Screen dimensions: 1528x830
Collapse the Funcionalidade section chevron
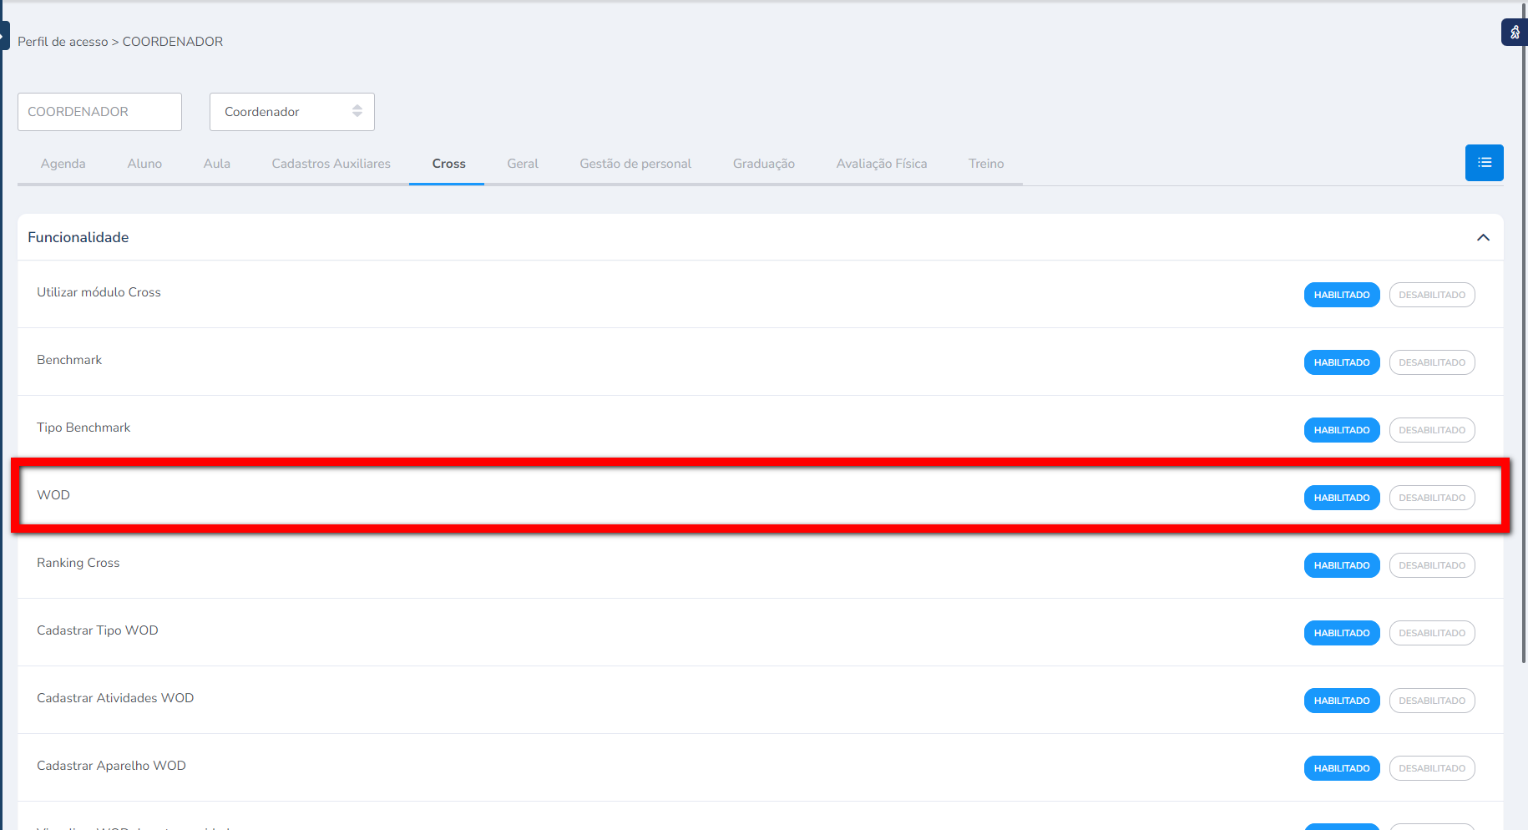point(1483,238)
